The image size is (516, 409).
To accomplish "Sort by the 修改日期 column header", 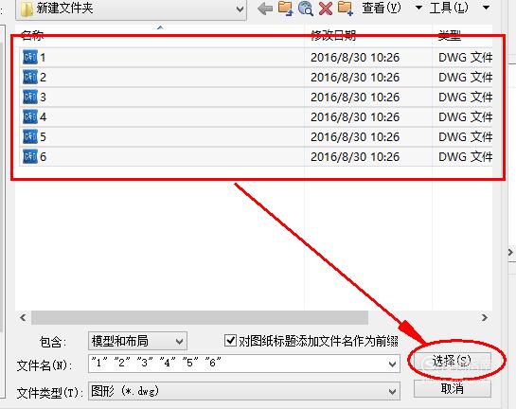I will [x=333, y=35].
